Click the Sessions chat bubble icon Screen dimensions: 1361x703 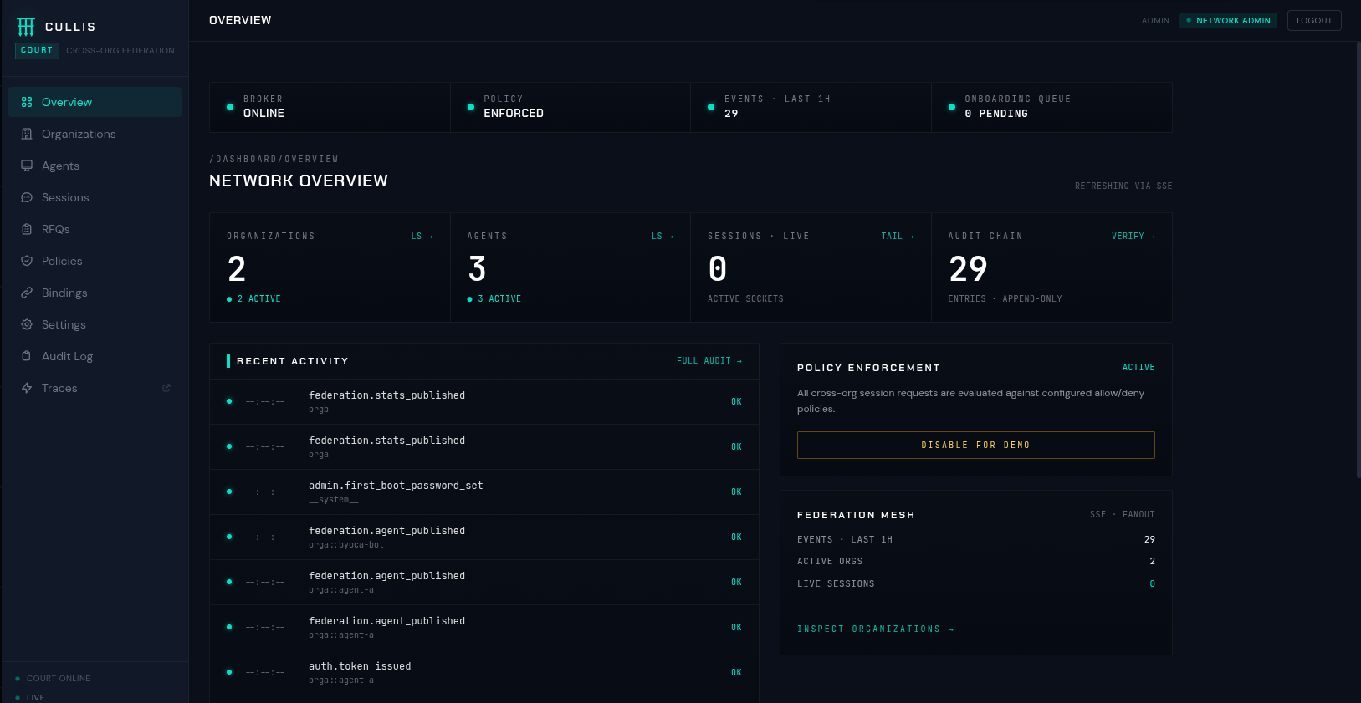tap(27, 197)
